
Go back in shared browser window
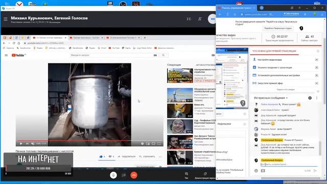(x=4, y=43)
